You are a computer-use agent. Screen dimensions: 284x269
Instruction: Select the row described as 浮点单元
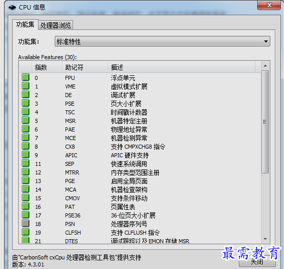[123, 78]
